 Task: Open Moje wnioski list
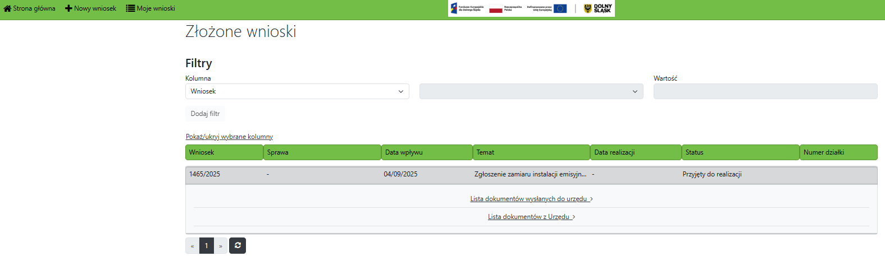[150, 8]
